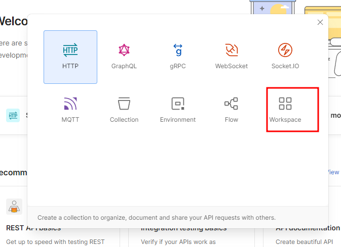
Task: Click the 'Create a collection to organize' description
Action: (157, 218)
